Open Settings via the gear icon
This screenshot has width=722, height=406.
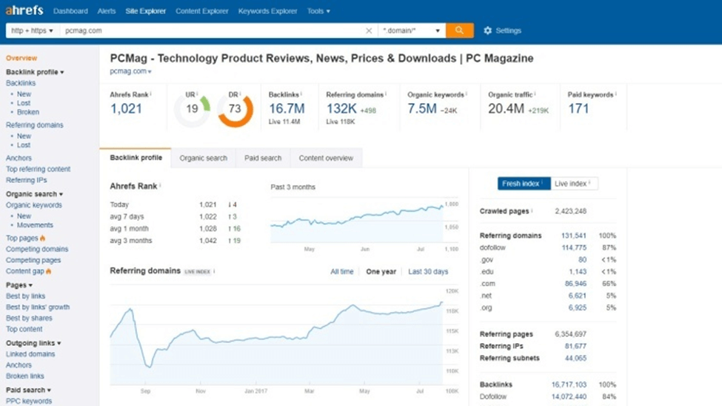click(487, 30)
